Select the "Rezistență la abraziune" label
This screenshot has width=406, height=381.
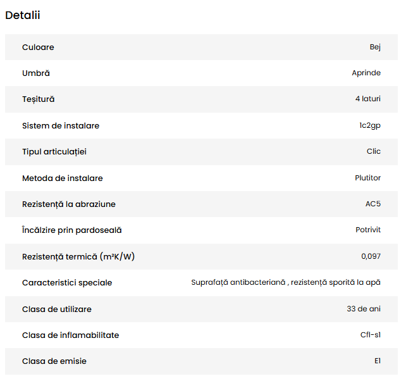(69, 204)
